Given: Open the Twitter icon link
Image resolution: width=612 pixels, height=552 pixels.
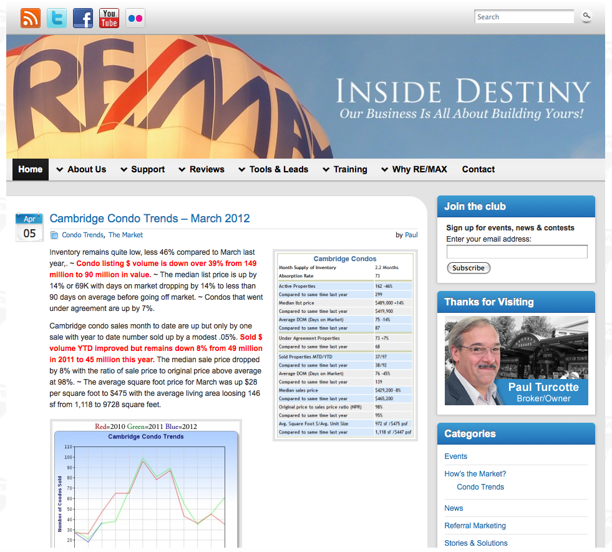Looking at the screenshot, I should pos(57,18).
